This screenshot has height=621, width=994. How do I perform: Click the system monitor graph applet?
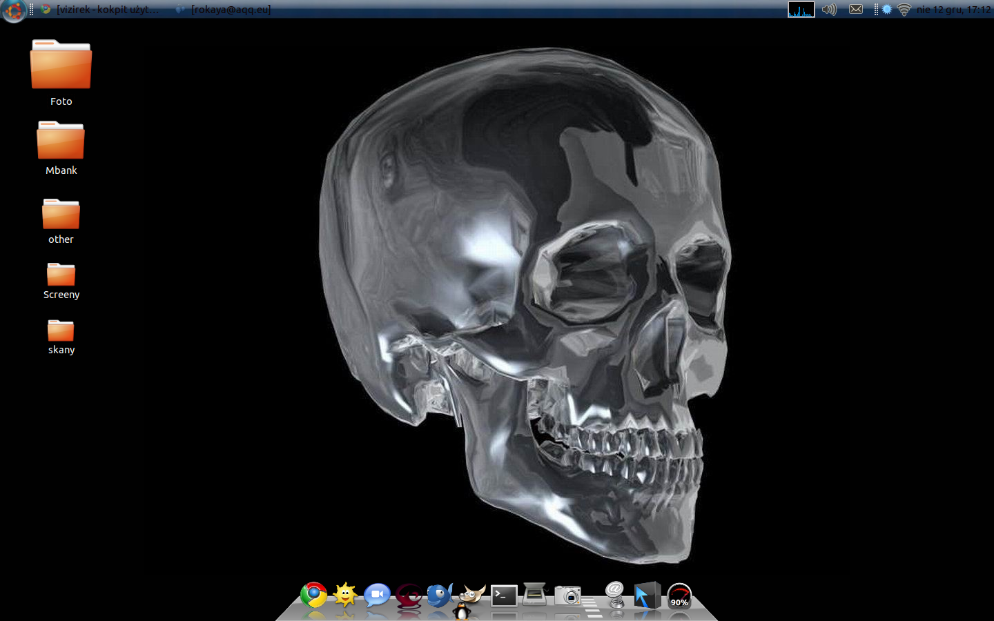[x=801, y=10]
